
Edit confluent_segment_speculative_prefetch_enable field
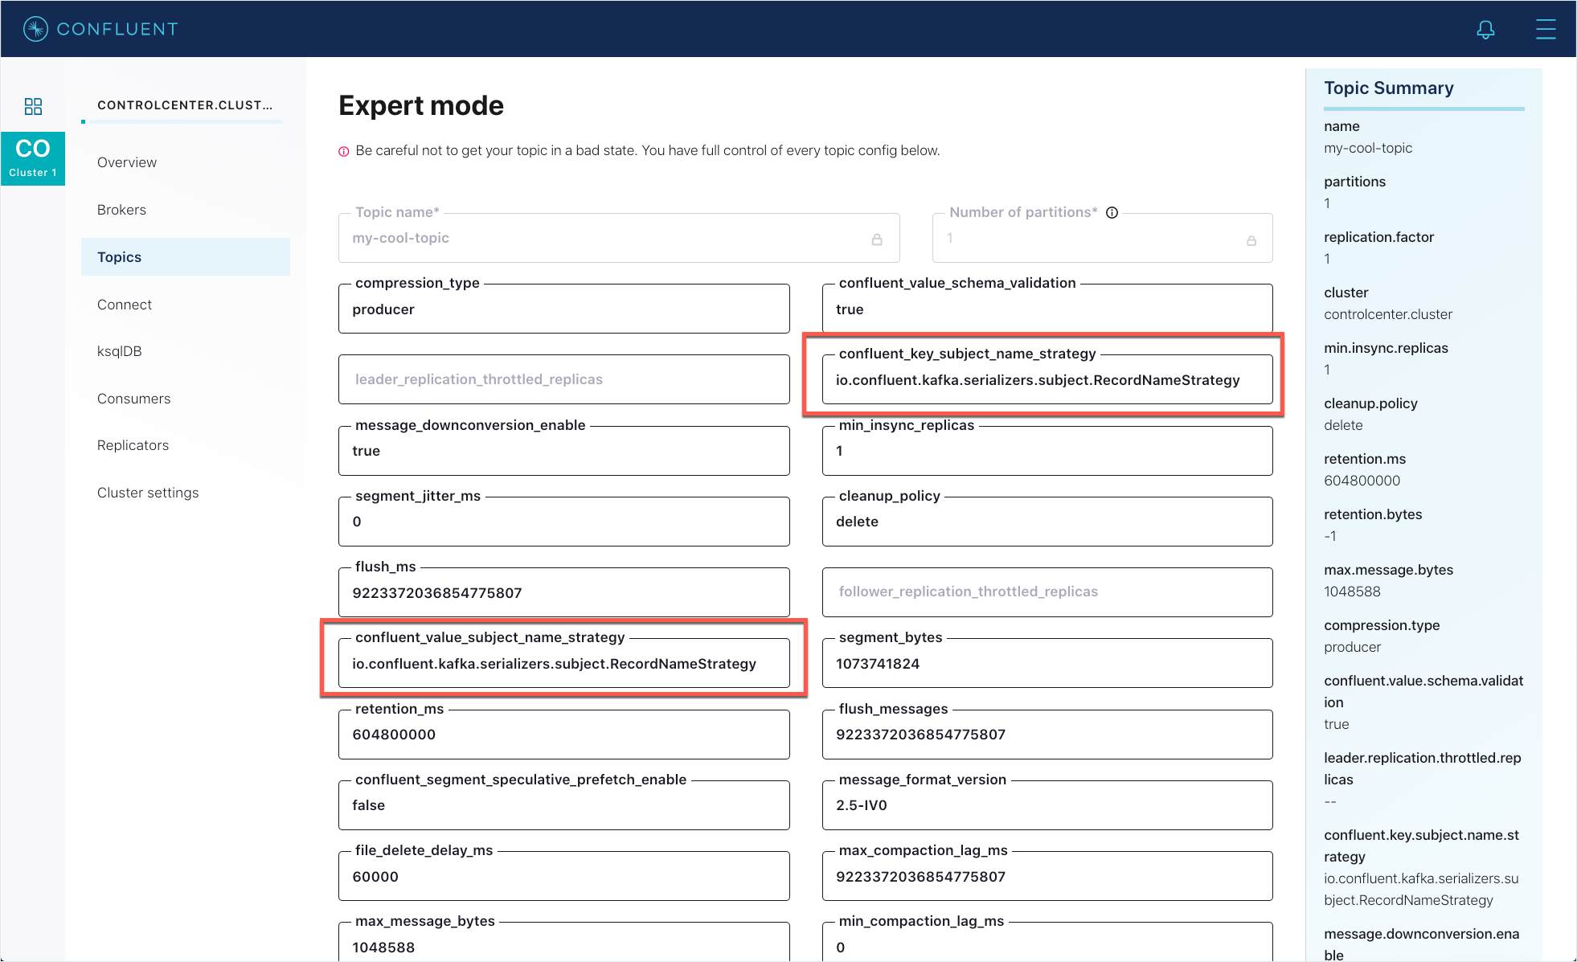pos(564,805)
